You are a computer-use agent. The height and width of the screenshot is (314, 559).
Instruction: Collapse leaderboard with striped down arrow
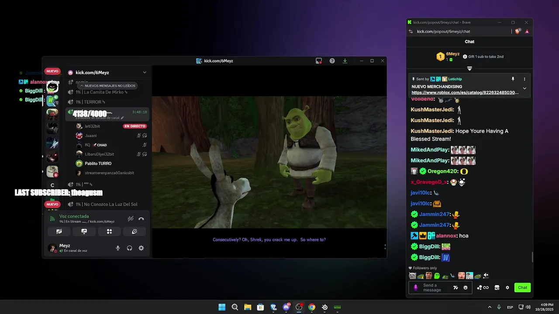click(469, 68)
